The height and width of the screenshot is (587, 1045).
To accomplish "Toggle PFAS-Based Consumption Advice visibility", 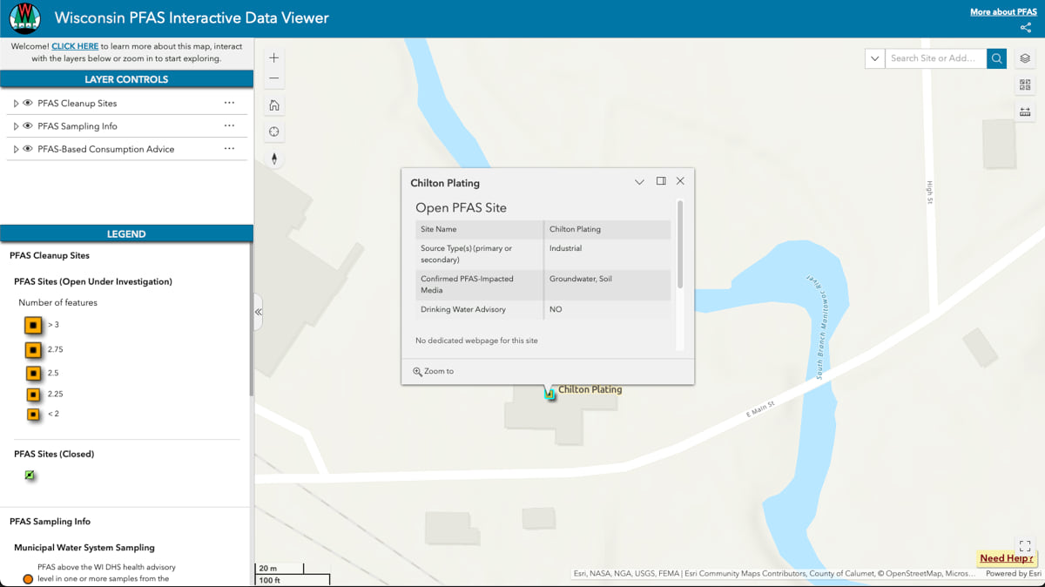I will coord(28,149).
